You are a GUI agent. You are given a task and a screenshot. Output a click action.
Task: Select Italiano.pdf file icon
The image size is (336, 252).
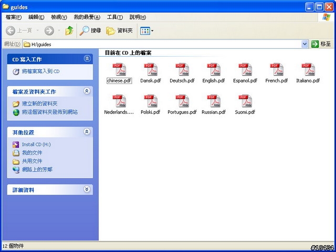308,69
